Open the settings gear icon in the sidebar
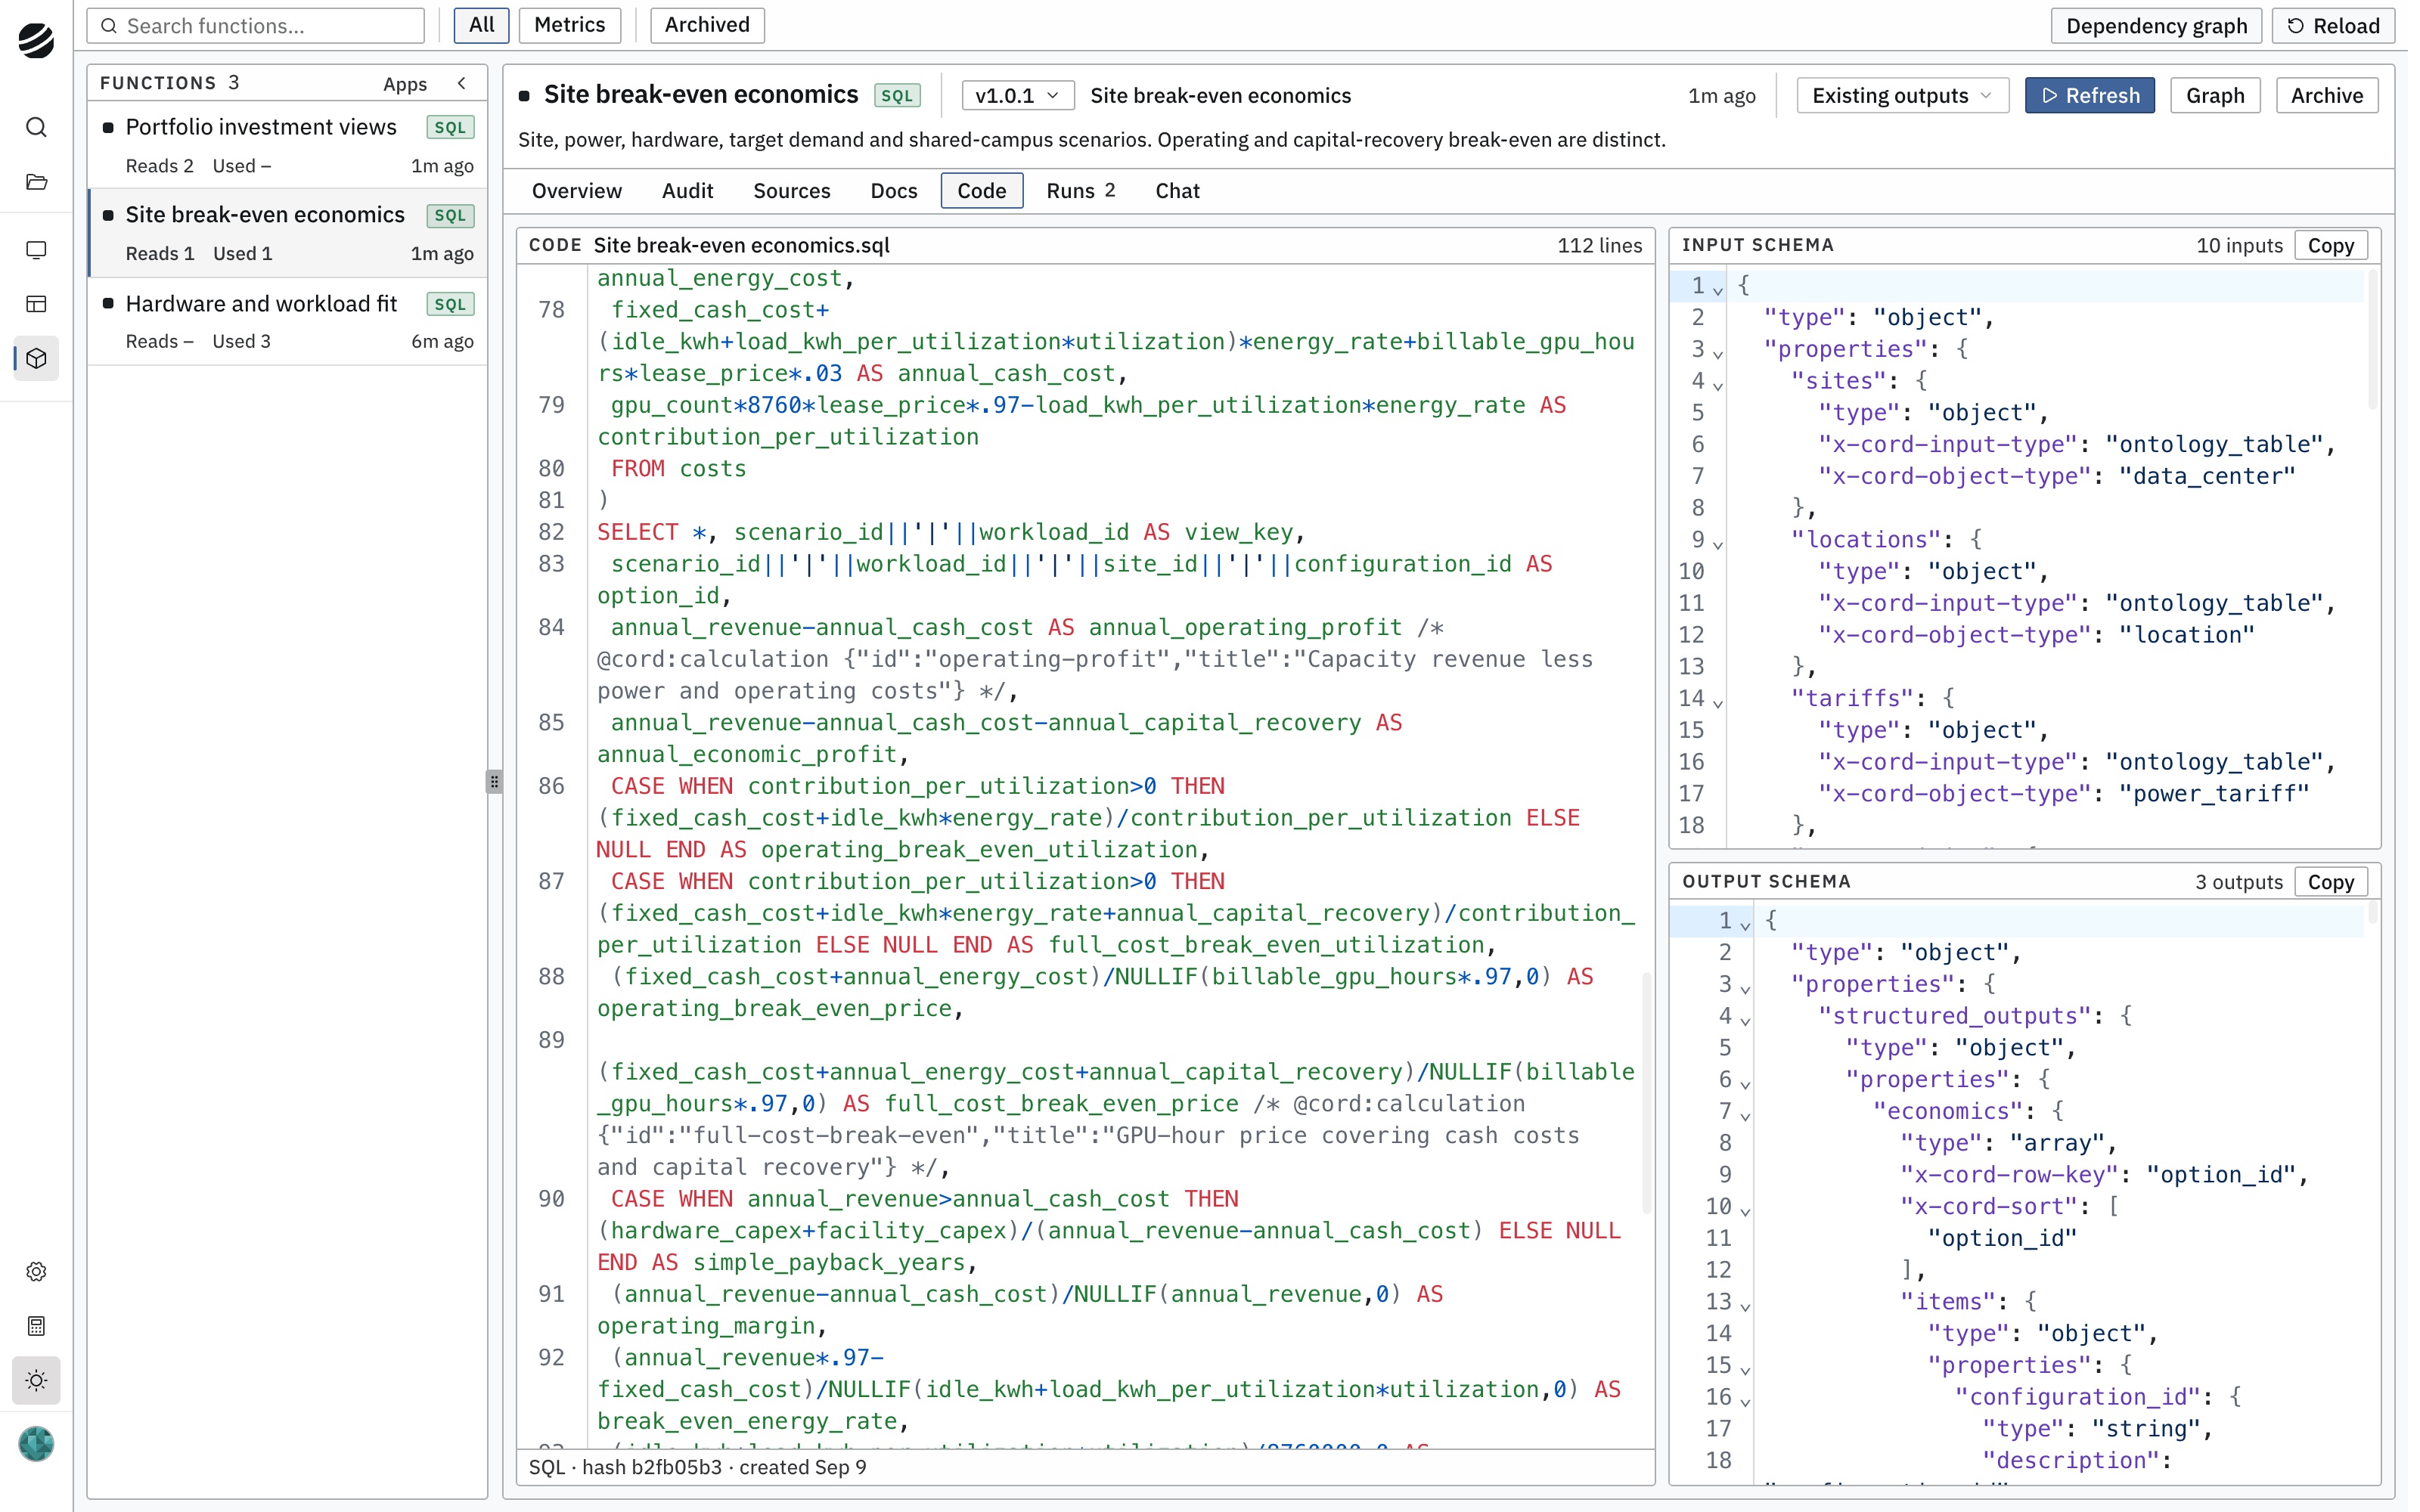Image resolution: width=2420 pixels, height=1512 pixels. (x=36, y=1271)
